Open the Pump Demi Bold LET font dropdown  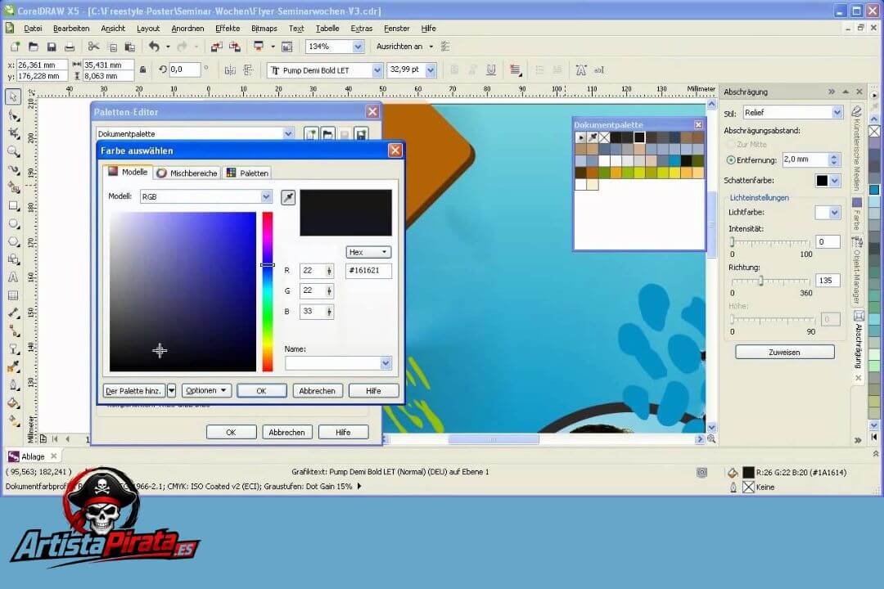pos(377,70)
